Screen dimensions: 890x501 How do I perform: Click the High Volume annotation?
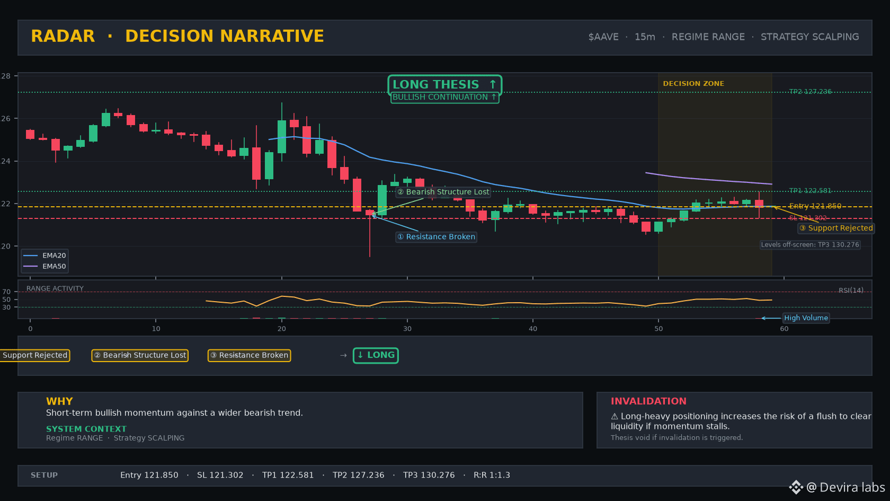click(806, 318)
